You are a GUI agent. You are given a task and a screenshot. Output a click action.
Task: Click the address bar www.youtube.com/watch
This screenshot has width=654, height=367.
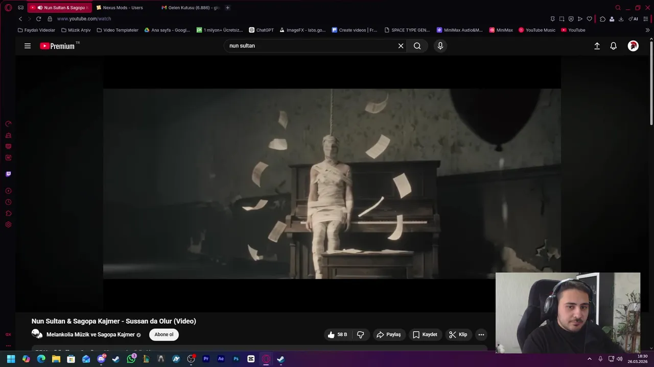(x=84, y=19)
